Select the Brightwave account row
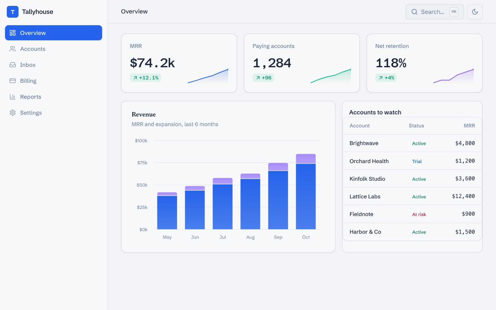 pos(412,143)
